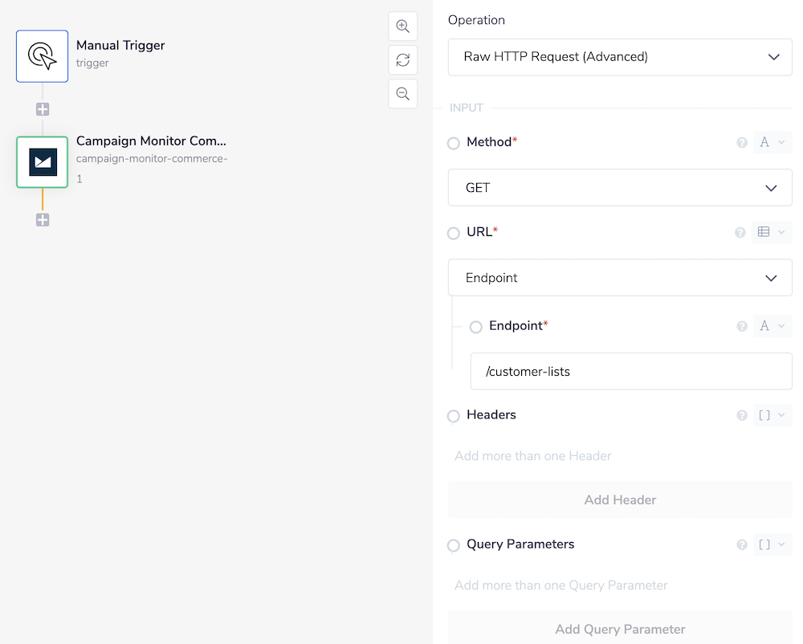This screenshot has width=803, height=644.
Task: Select the radio circle beside Query Parameters
Action: 453,544
